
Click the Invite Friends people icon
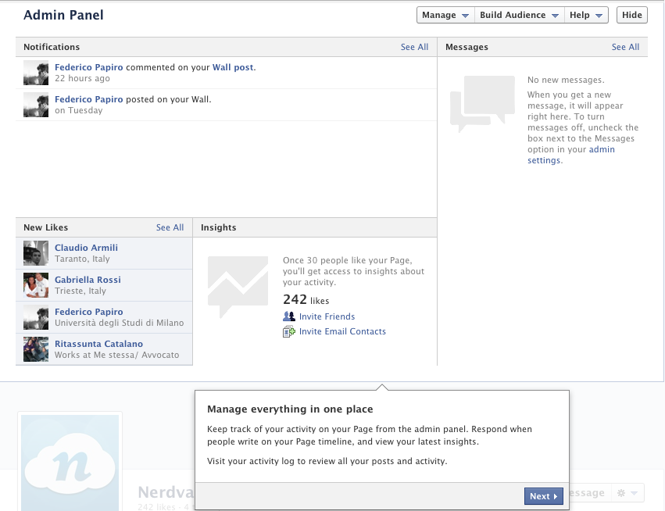tap(289, 316)
